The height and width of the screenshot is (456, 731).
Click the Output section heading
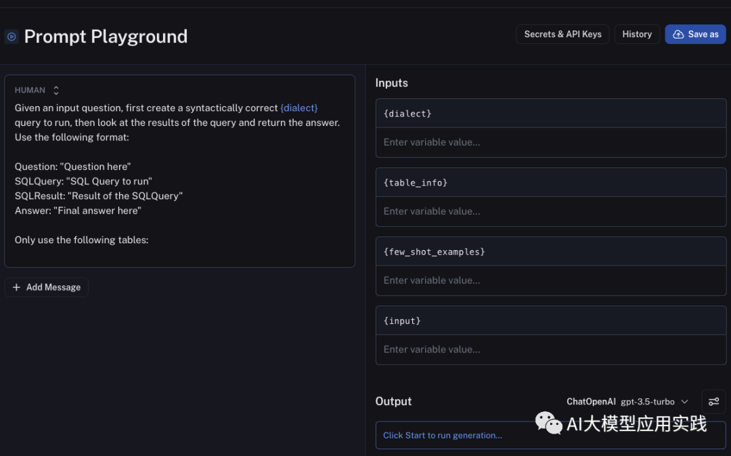point(393,401)
